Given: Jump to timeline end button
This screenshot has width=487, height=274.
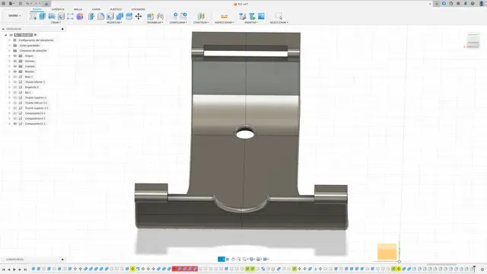Looking at the screenshot, I should [25, 269].
